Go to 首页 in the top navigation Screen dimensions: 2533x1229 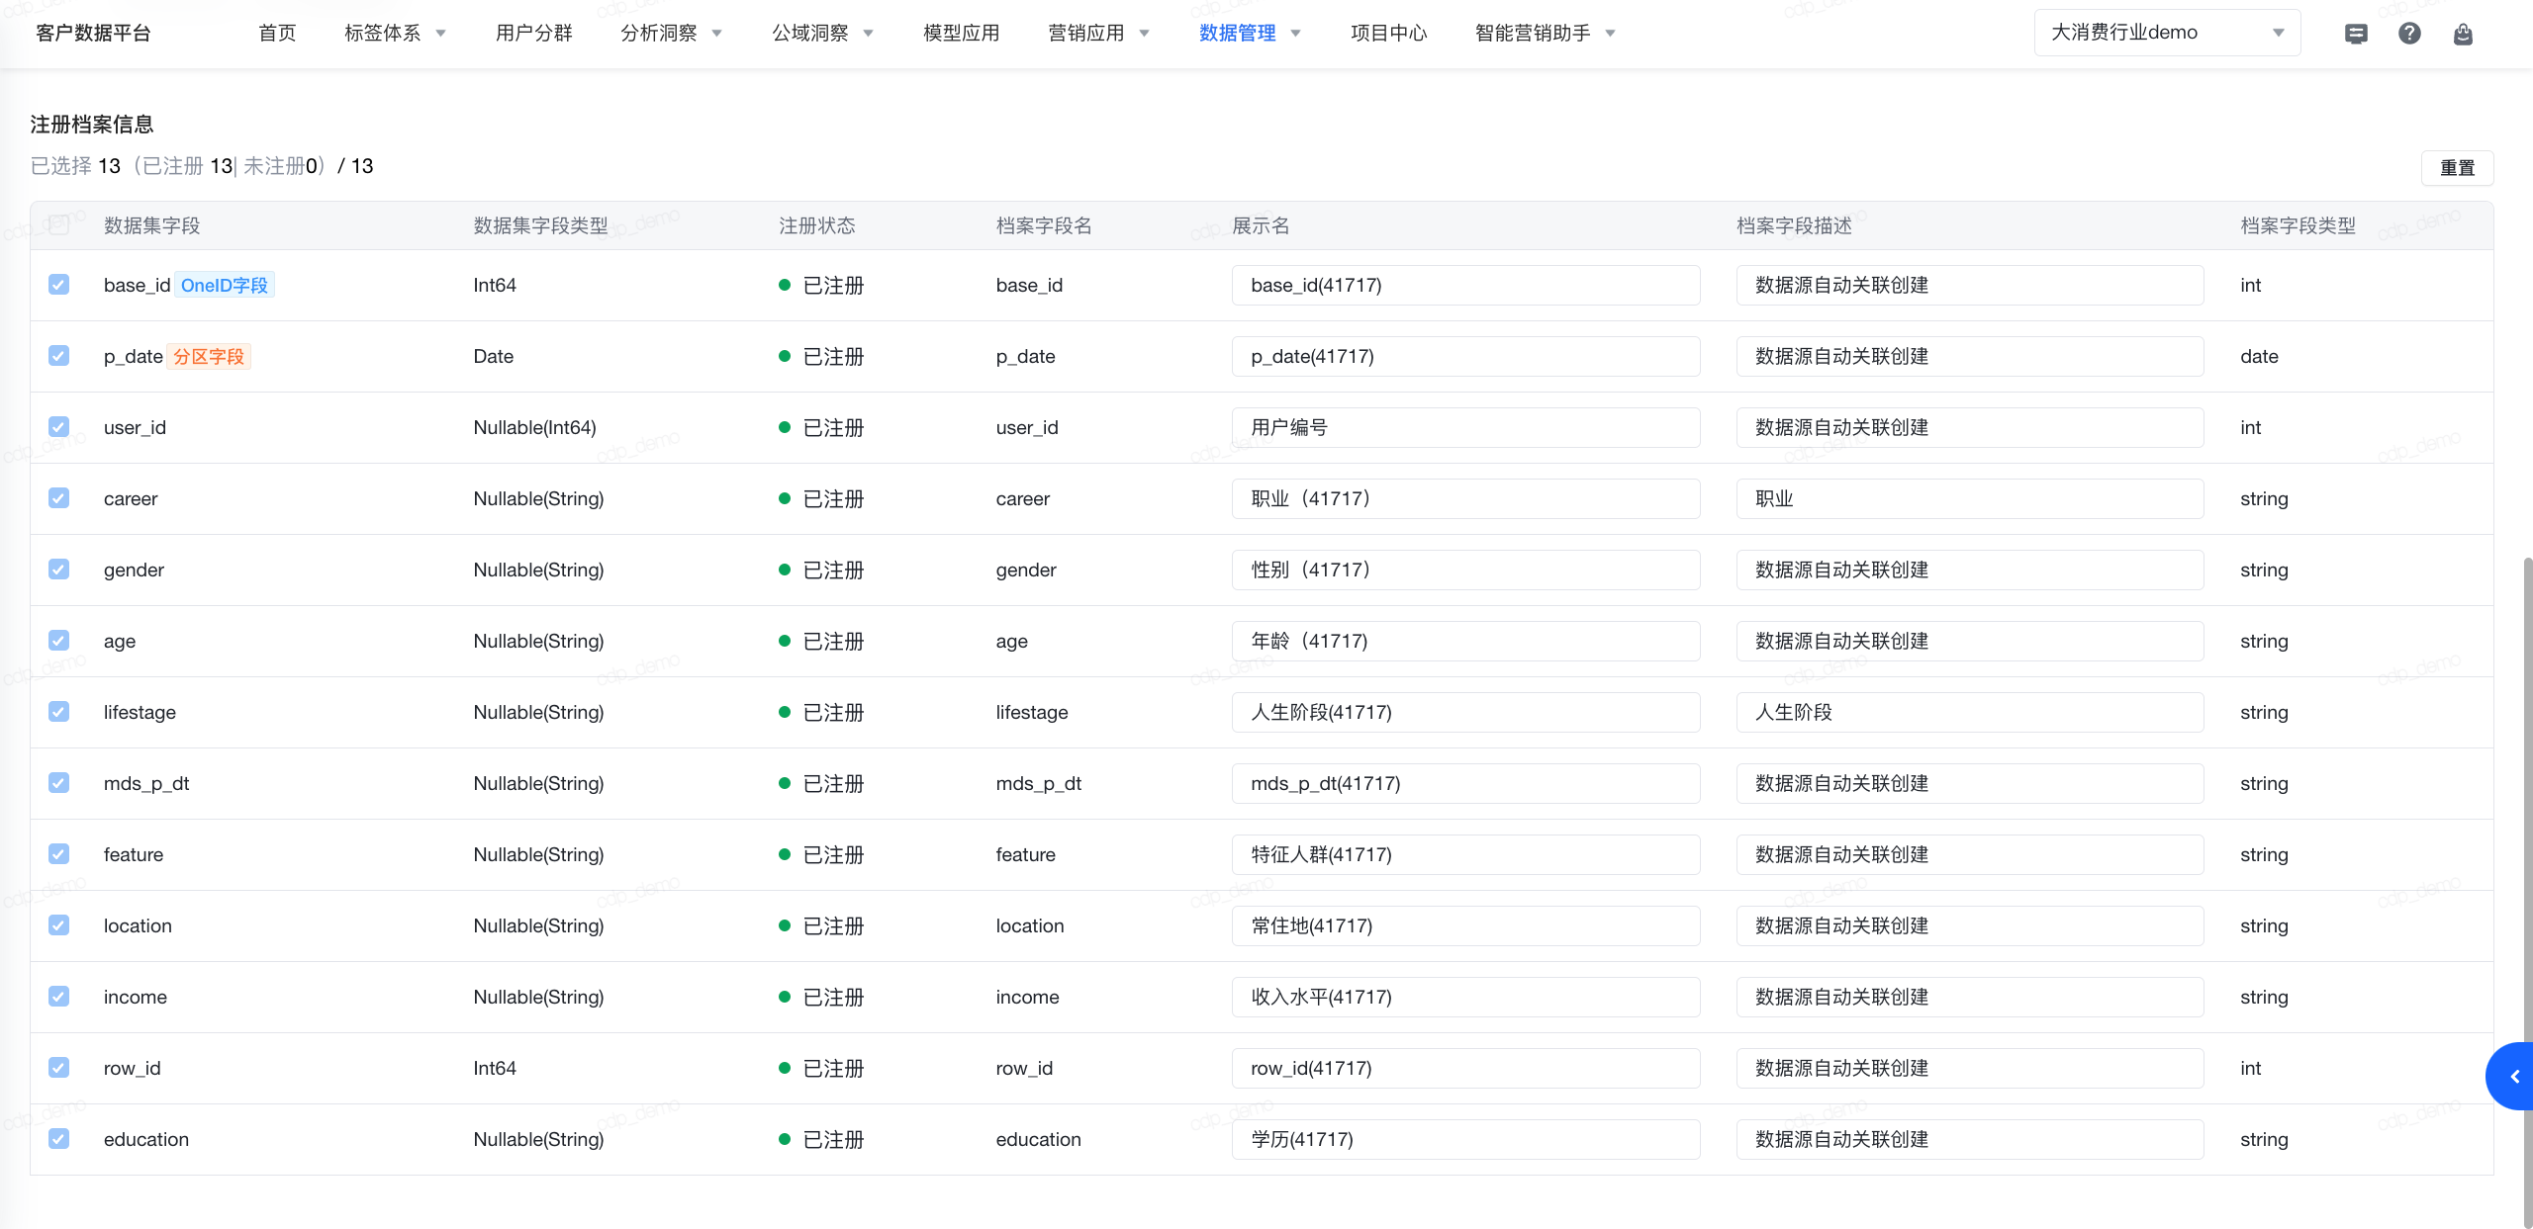(x=277, y=34)
